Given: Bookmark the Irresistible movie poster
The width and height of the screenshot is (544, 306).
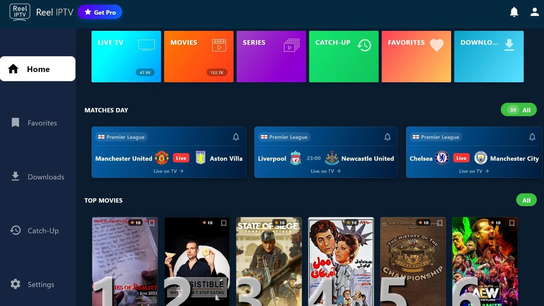Looking at the screenshot, I should 224,223.
